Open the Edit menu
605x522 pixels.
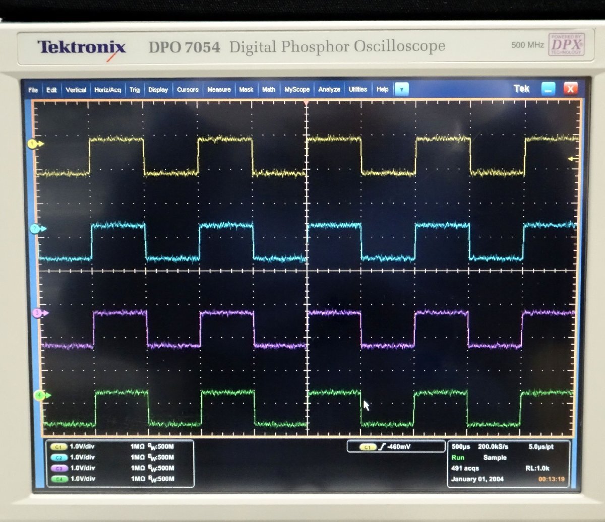51,90
